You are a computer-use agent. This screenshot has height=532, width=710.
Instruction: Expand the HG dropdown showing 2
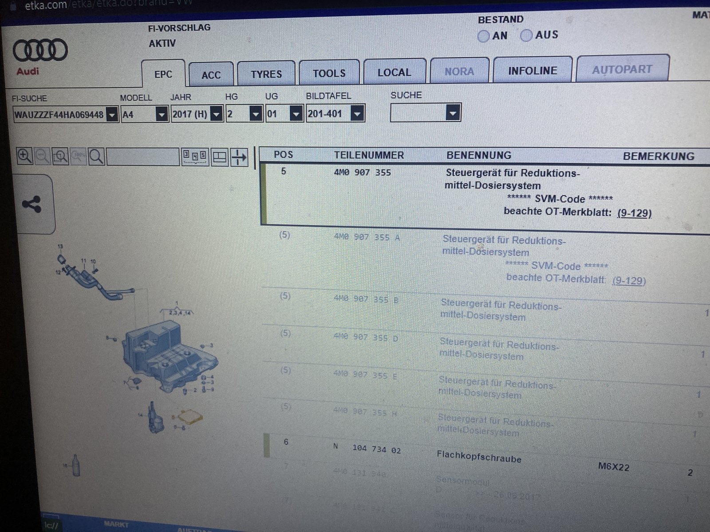256,113
